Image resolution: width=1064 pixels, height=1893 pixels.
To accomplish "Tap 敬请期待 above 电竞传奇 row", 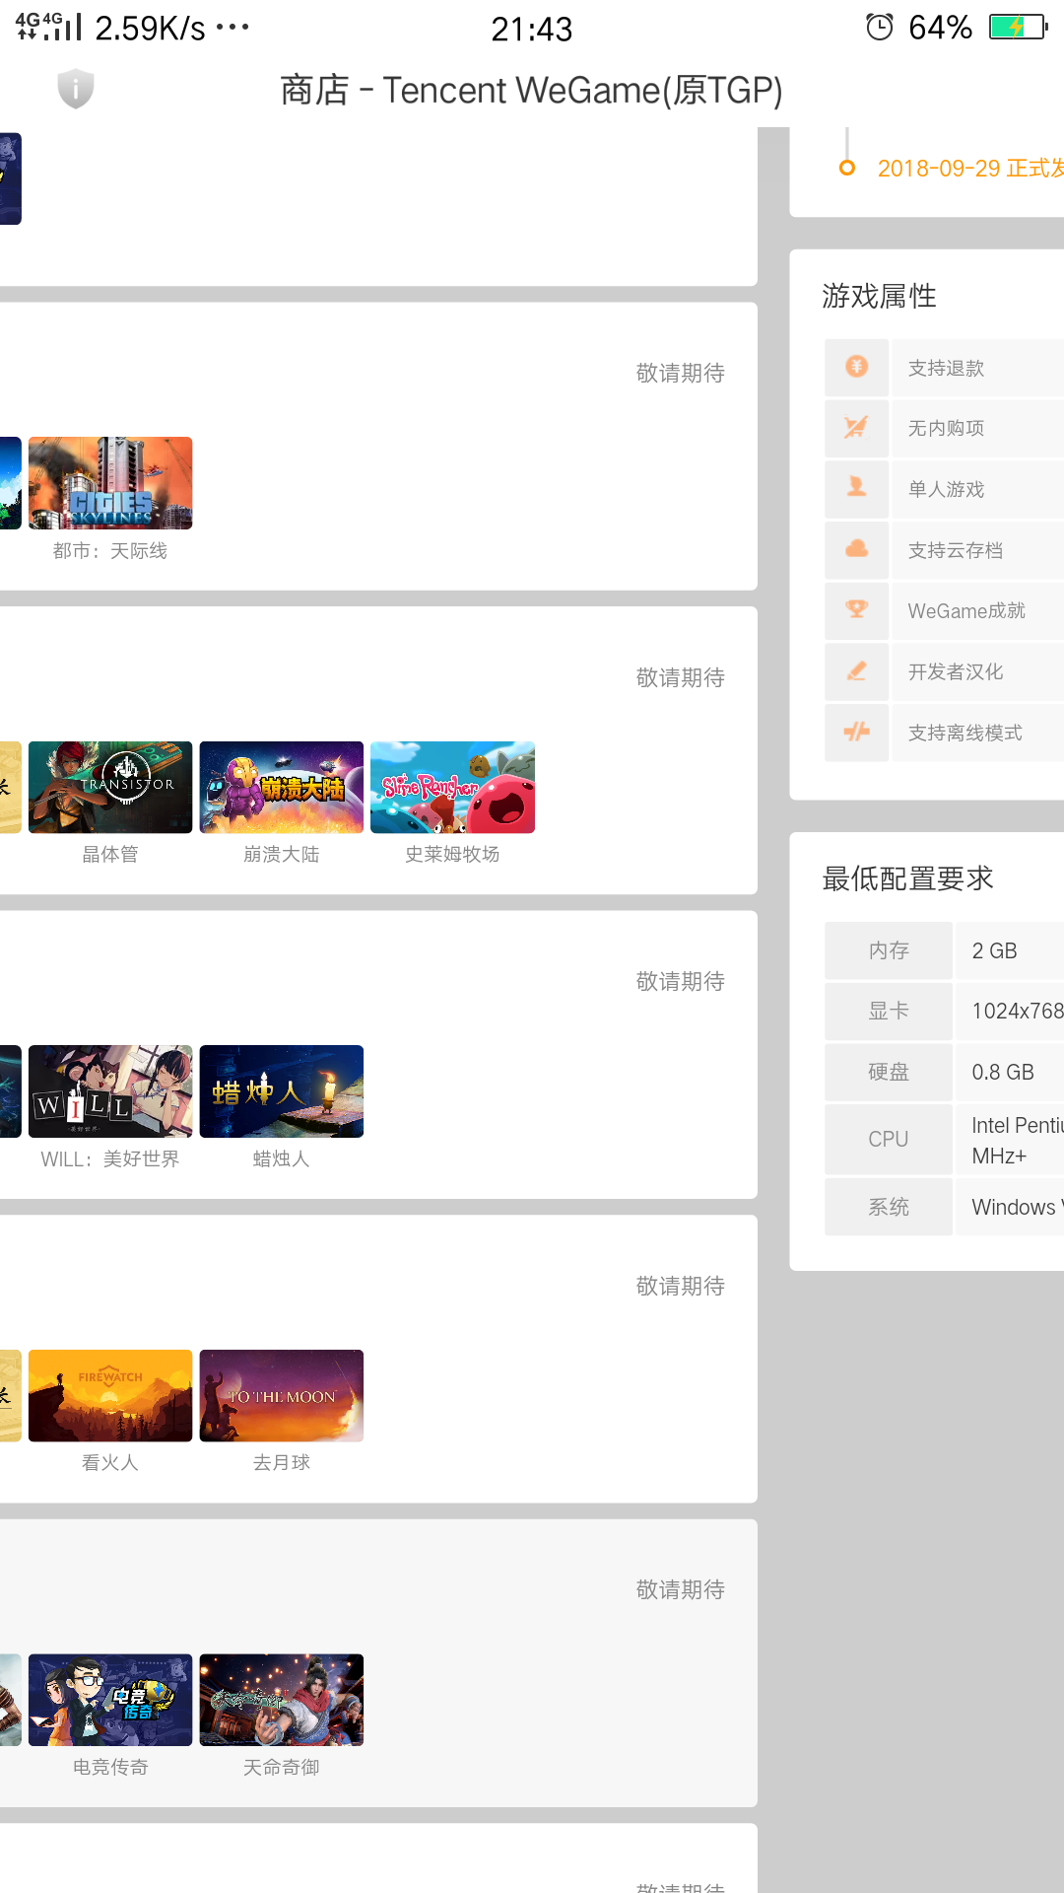I will click(681, 1589).
